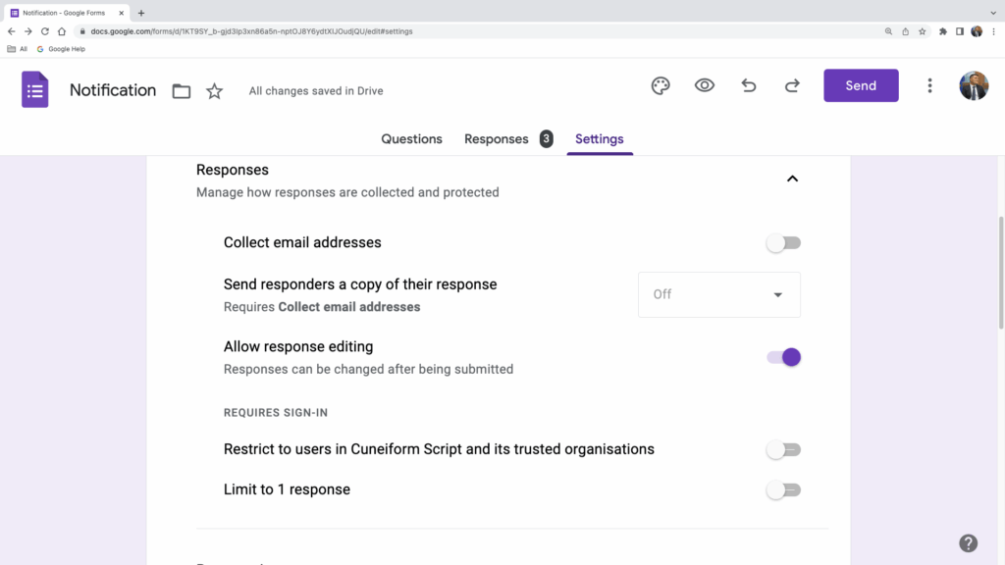Switch to the Questions tab
The width and height of the screenshot is (1005, 565).
pos(411,138)
